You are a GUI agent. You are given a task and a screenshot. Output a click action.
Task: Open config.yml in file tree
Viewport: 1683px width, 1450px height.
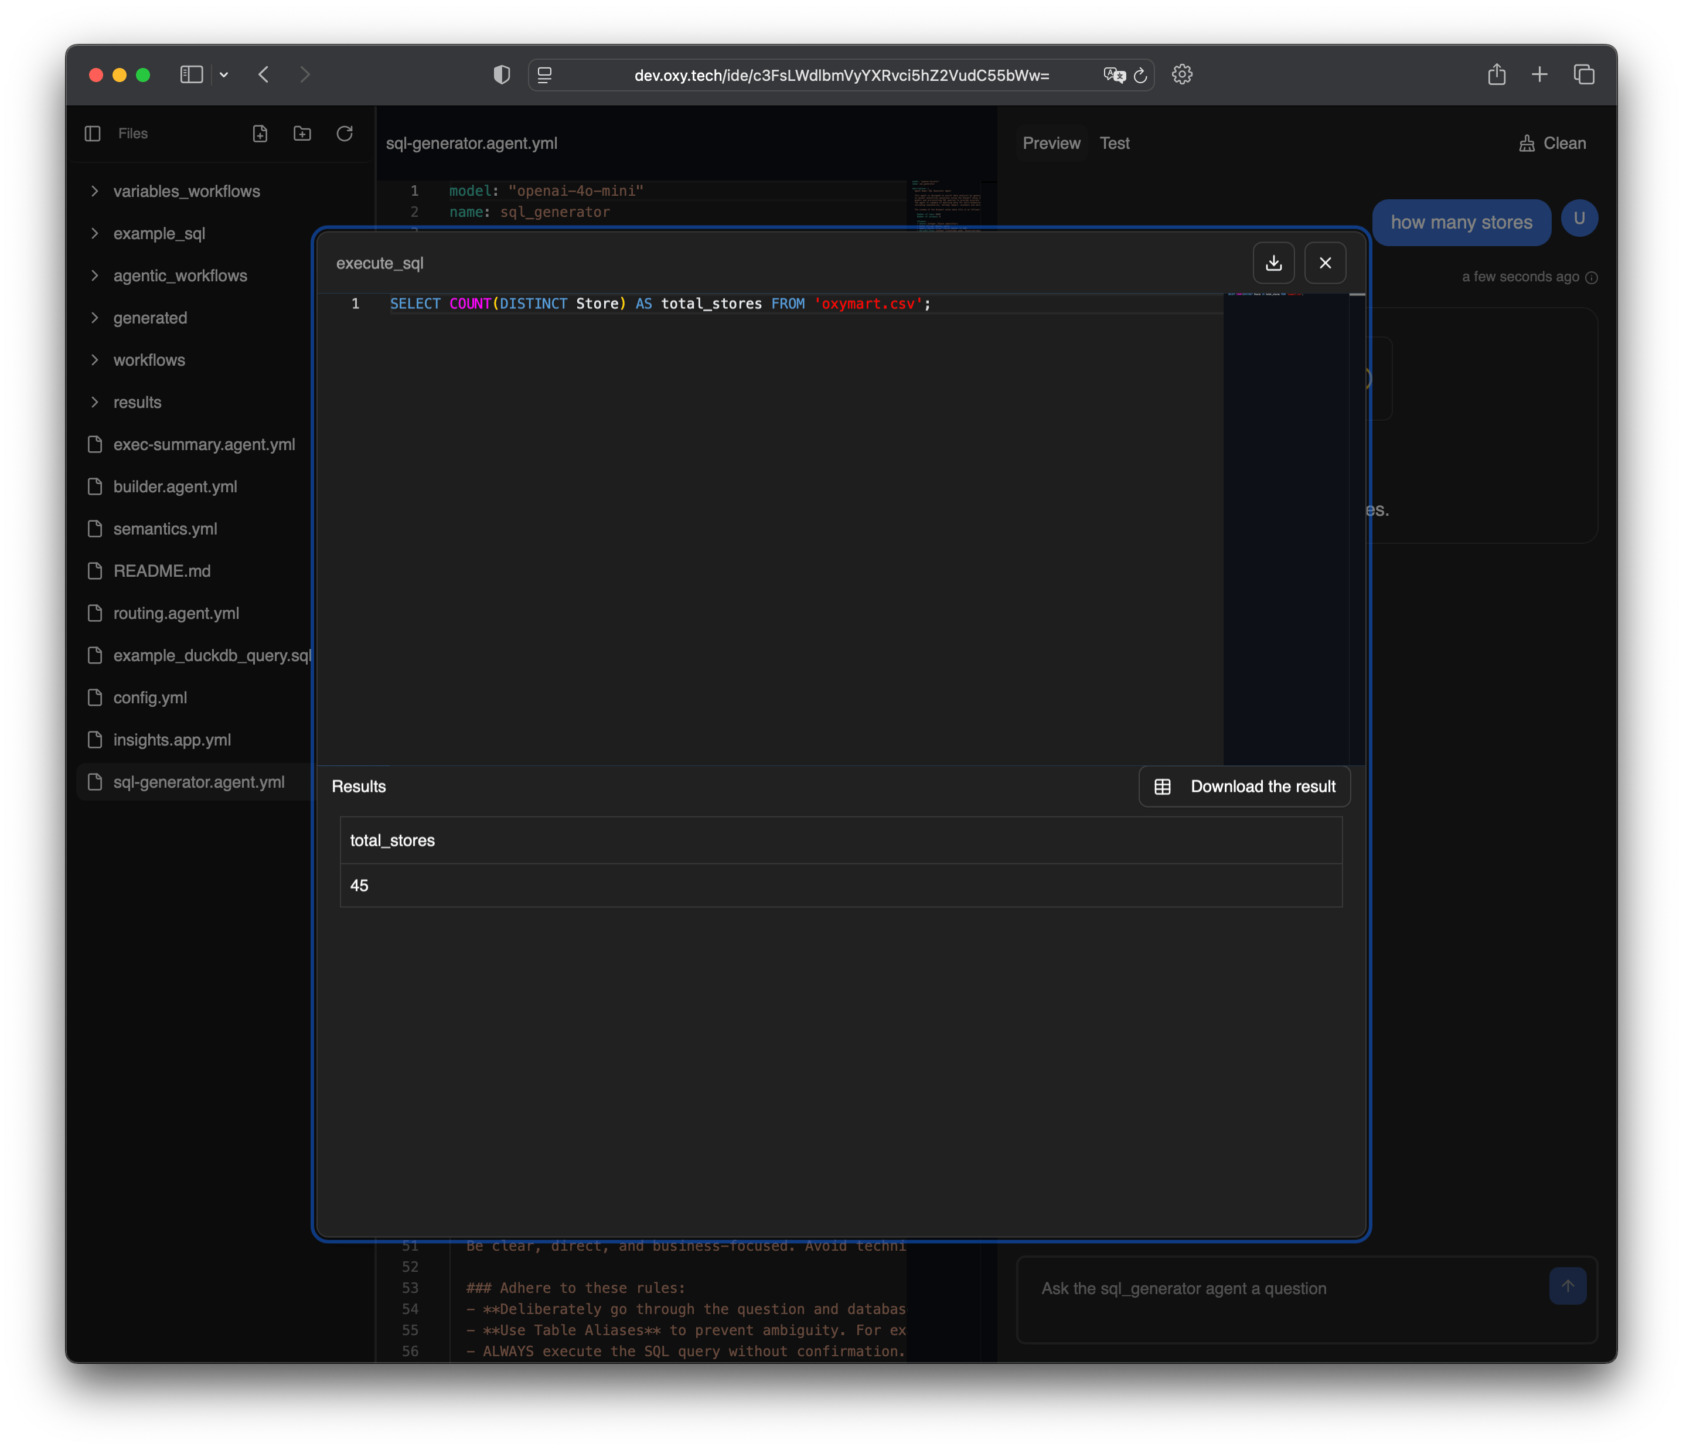pos(150,698)
